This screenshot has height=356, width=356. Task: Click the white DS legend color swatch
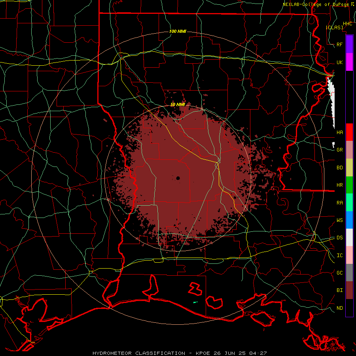point(349,237)
